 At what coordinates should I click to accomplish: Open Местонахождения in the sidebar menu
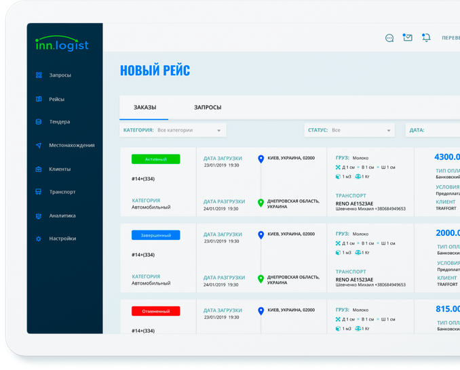(x=72, y=145)
